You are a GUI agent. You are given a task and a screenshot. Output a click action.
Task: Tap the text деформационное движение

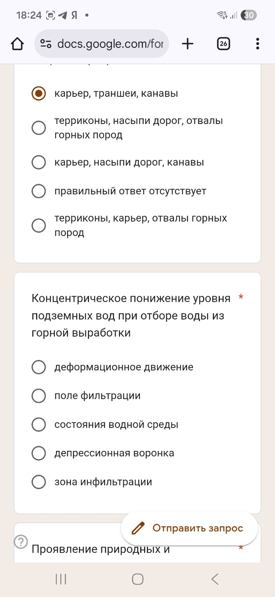(x=124, y=367)
